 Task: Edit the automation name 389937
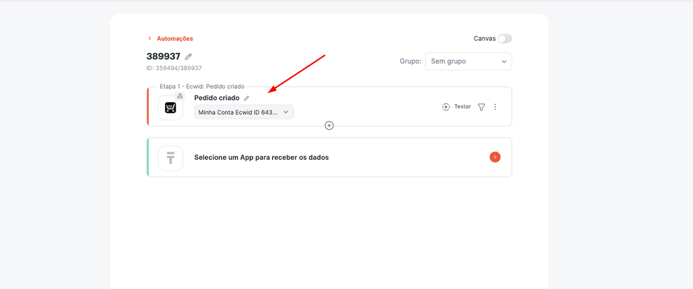pos(188,57)
